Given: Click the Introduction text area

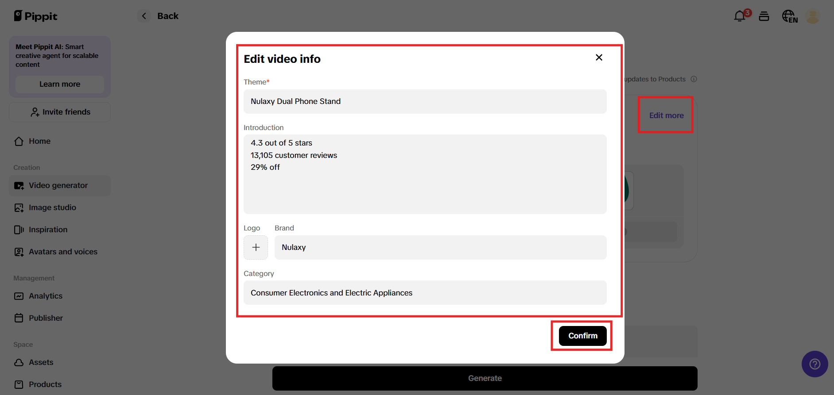Looking at the screenshot, I should [425, 174].
